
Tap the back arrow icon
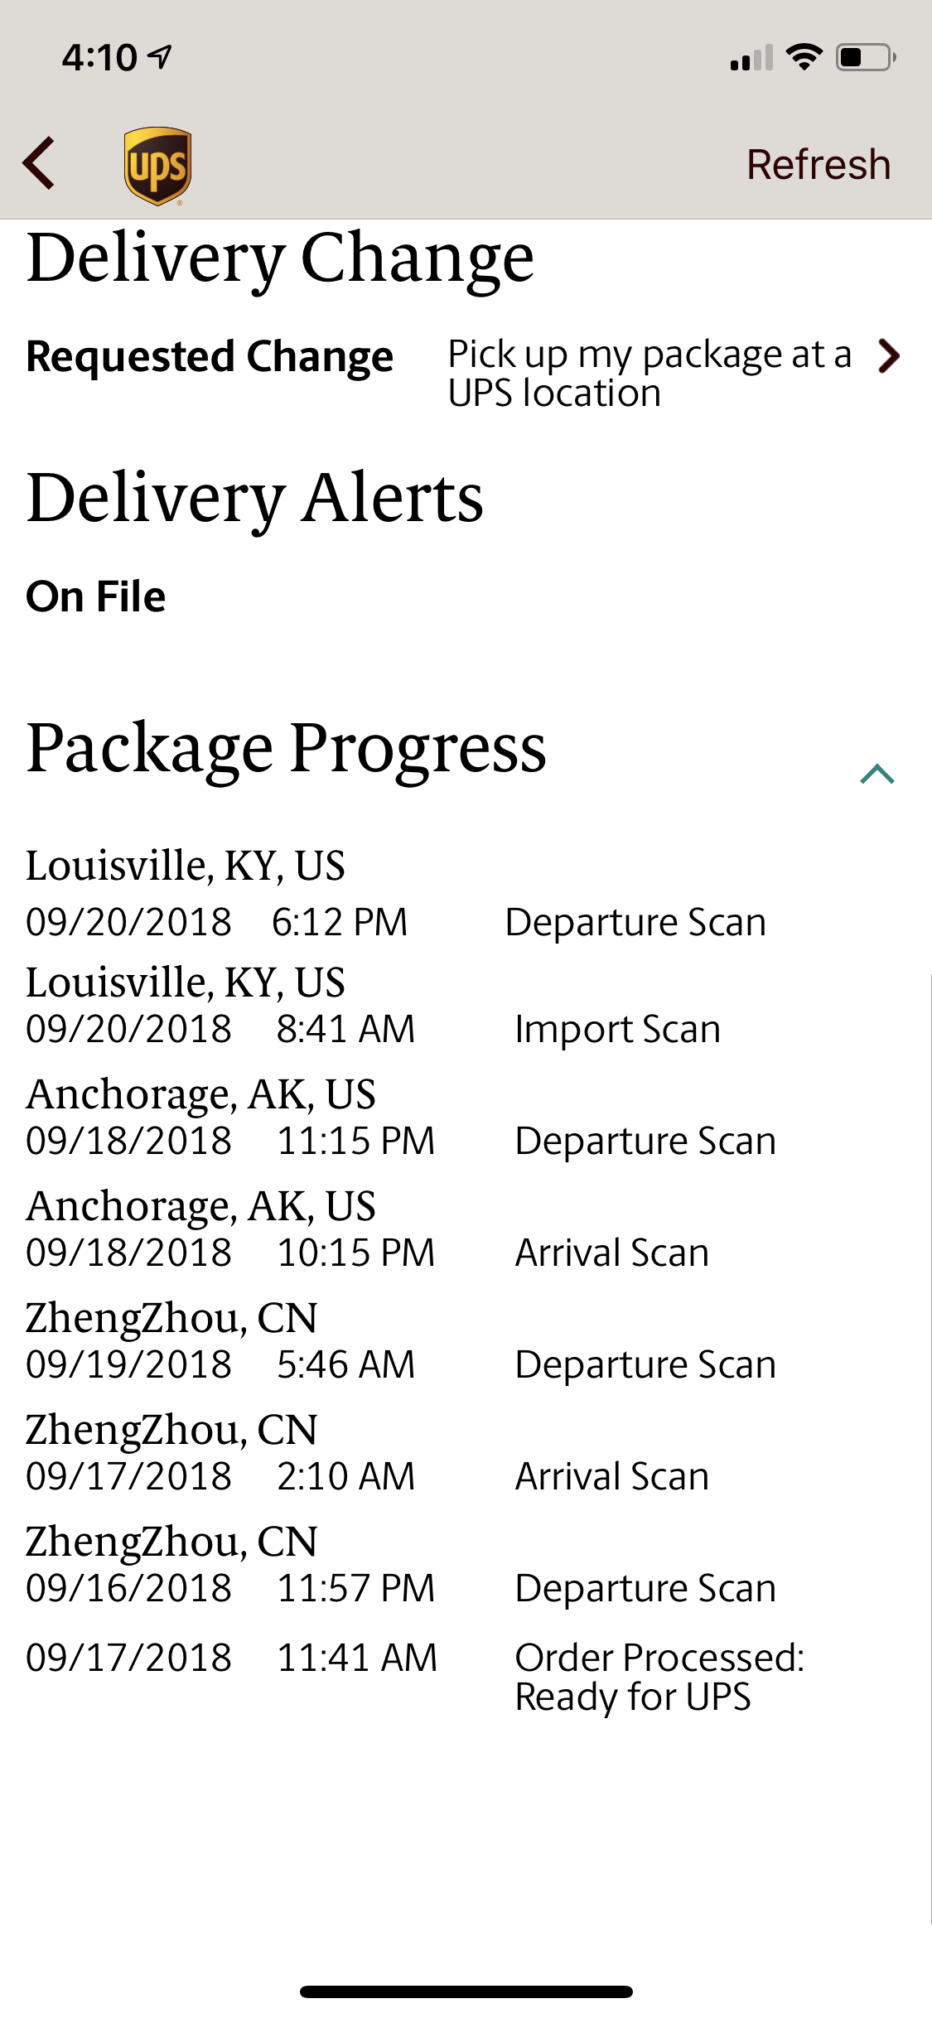(39, 163)
